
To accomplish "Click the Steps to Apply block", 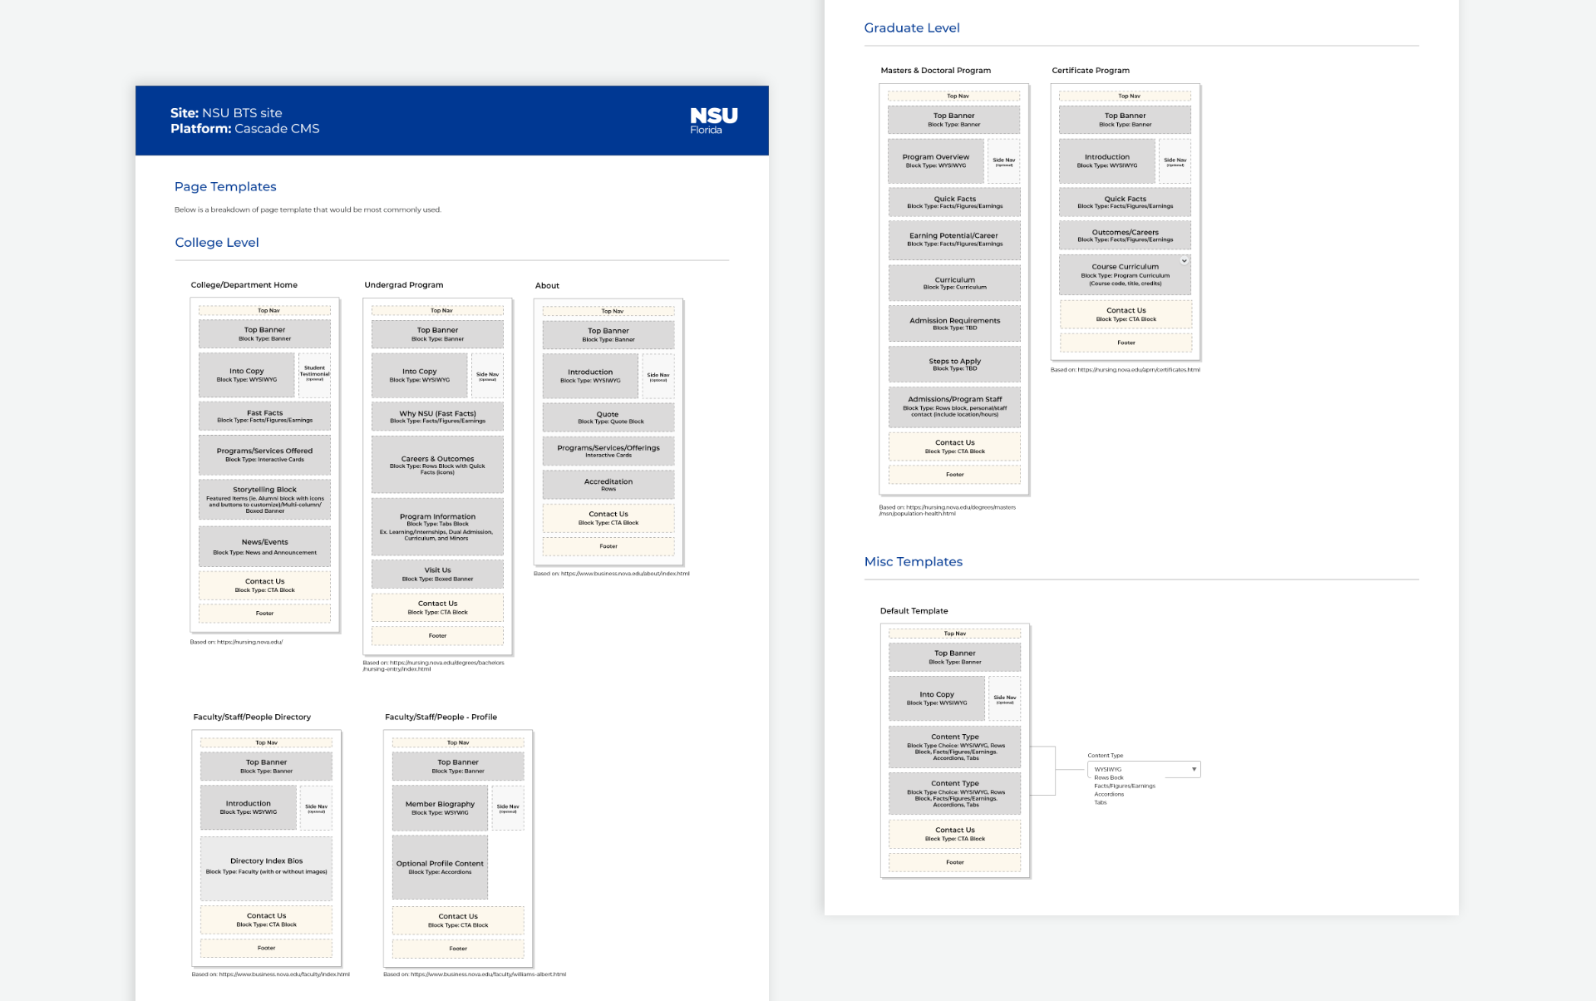I will 954,363.
